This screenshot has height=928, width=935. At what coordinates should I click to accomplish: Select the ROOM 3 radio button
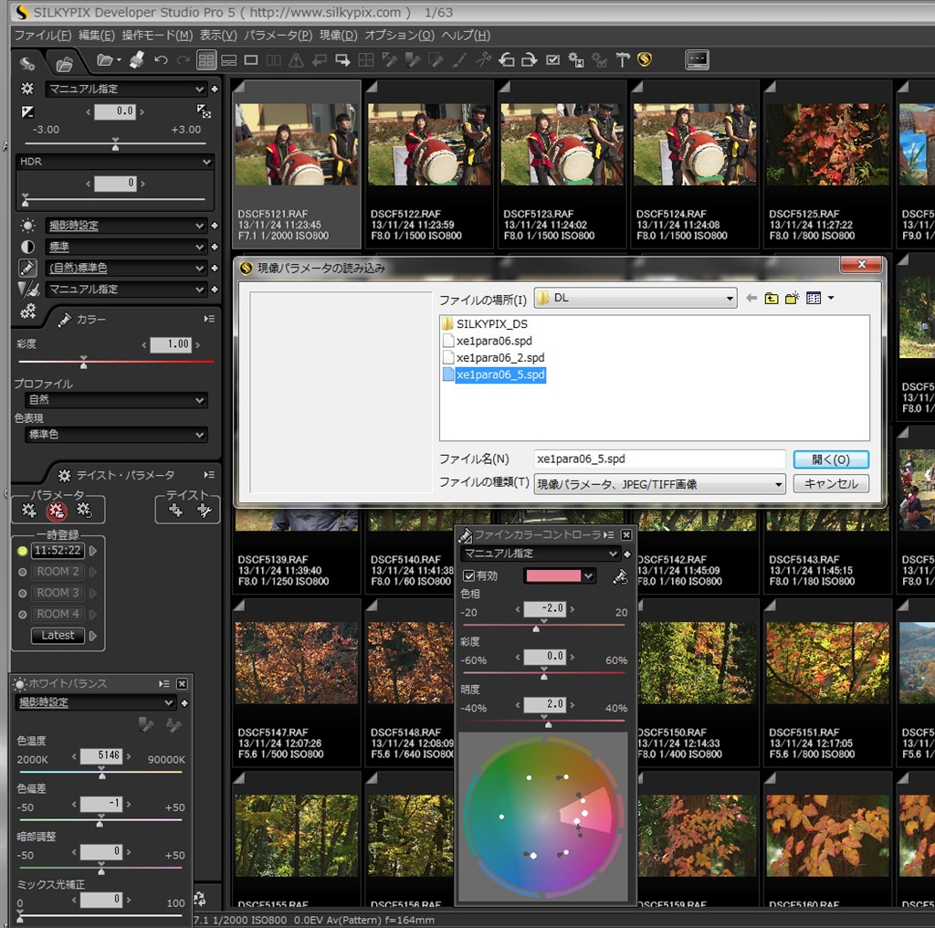click(23, 594)
